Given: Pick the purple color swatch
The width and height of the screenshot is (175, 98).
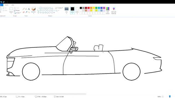Looking at the screenshot, I should click(104, 8).
